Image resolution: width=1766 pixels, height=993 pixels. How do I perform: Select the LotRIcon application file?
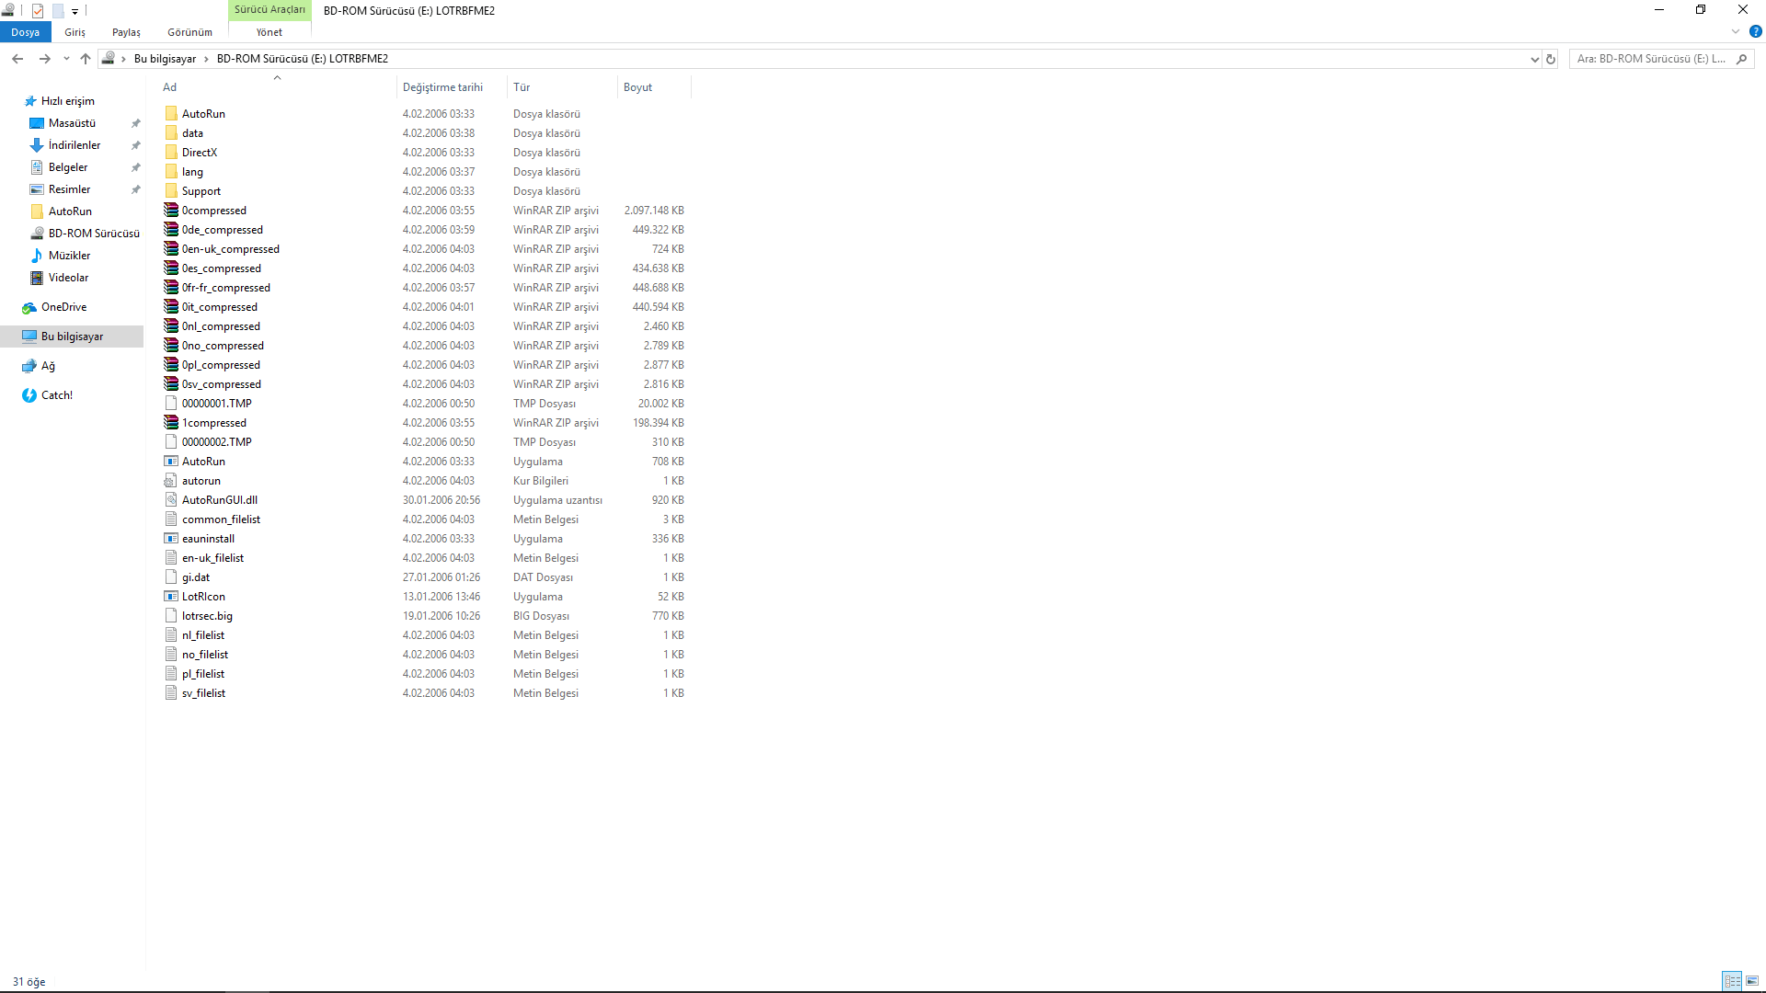203,597
